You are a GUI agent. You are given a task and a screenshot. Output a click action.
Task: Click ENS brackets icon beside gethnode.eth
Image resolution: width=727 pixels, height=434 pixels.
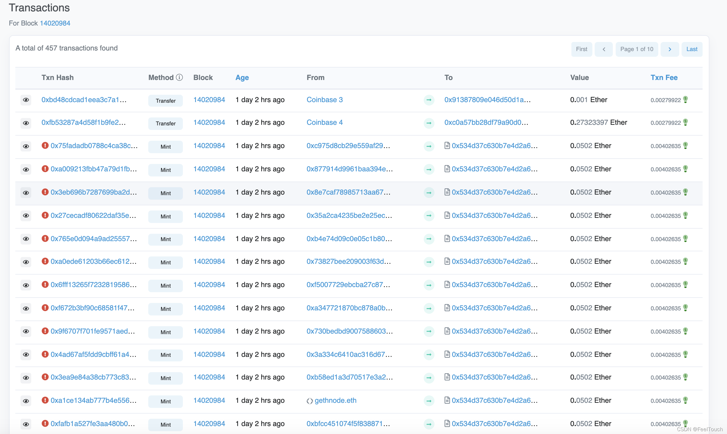click(x=310, y=401)
